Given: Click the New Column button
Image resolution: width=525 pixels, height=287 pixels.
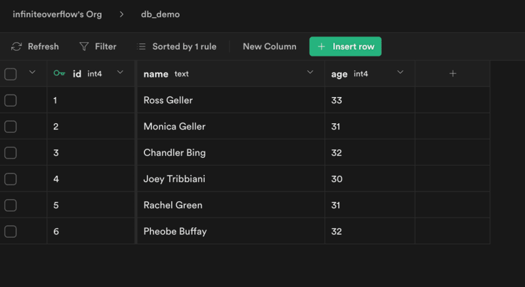Looking at the screenshot, I should click(270, 47).
